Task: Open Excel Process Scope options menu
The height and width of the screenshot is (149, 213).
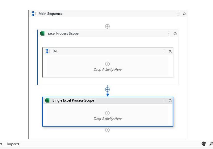Action: (x=169, y=34)
